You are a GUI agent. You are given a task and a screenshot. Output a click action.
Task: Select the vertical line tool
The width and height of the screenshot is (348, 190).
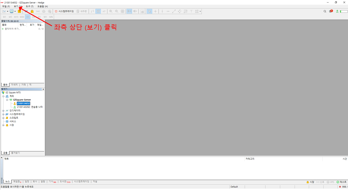point(162,11)
